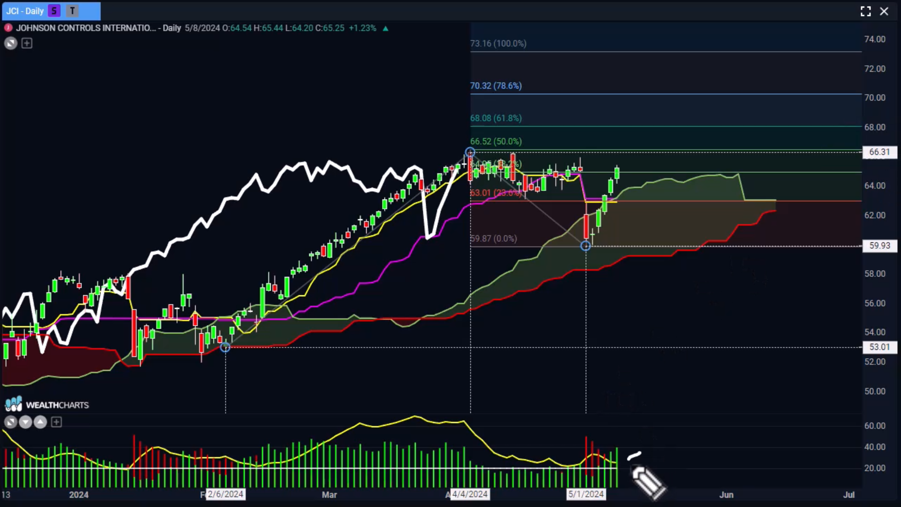
Task: Select the Fibonacci anchor circle at the May low
Action: point(586,246)
